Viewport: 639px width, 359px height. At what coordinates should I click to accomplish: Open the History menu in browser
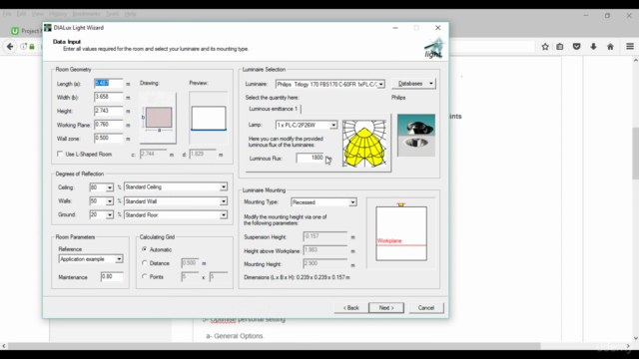[58, 14]
